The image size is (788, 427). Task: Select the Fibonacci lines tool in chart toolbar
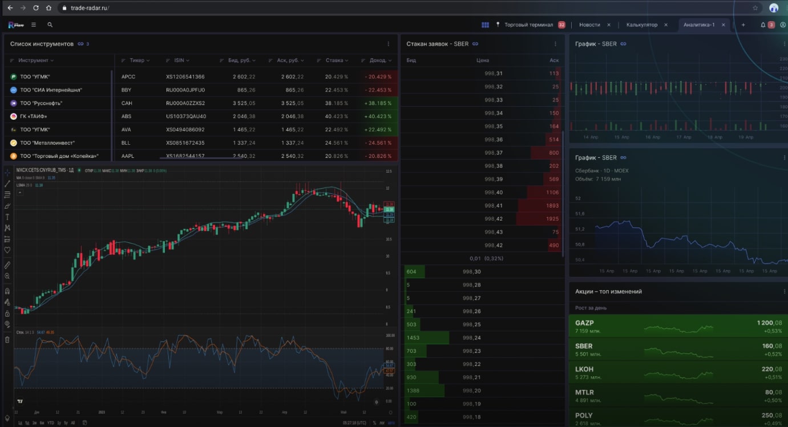click(7, 195)
